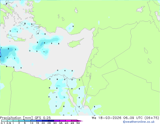Click the "Precipitation [mm]" title text

click(16, 118)
